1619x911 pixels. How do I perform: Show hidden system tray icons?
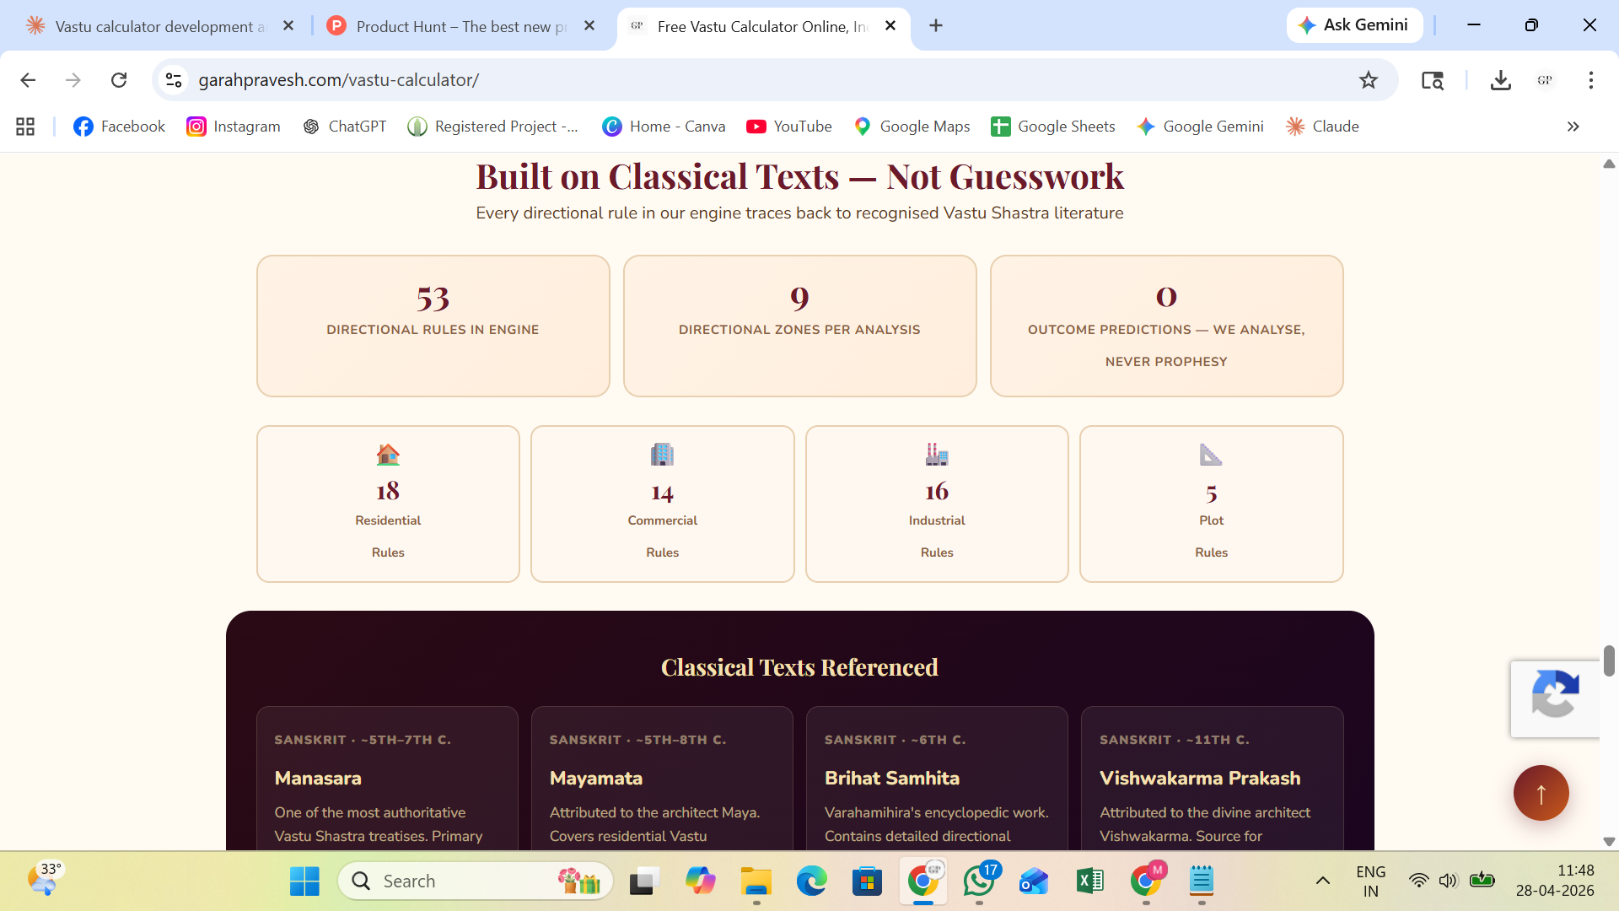[1322, 881]
